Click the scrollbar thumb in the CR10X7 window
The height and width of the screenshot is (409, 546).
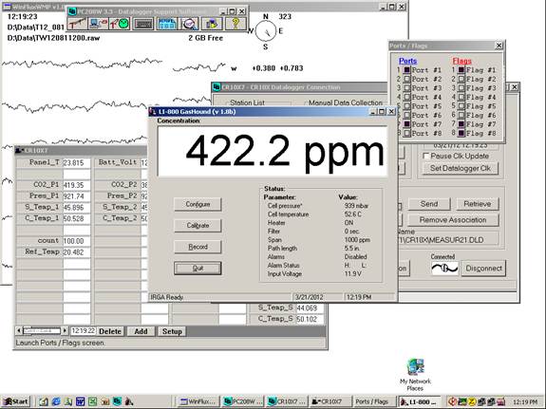point(41,330)
